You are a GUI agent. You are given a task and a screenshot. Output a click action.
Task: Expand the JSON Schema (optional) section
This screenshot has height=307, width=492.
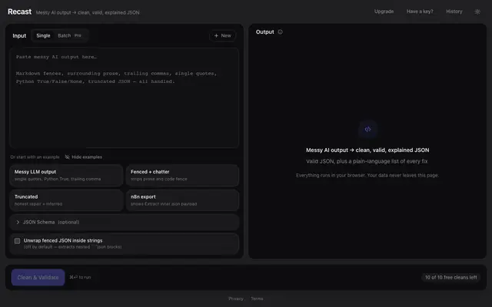[124, 222]
